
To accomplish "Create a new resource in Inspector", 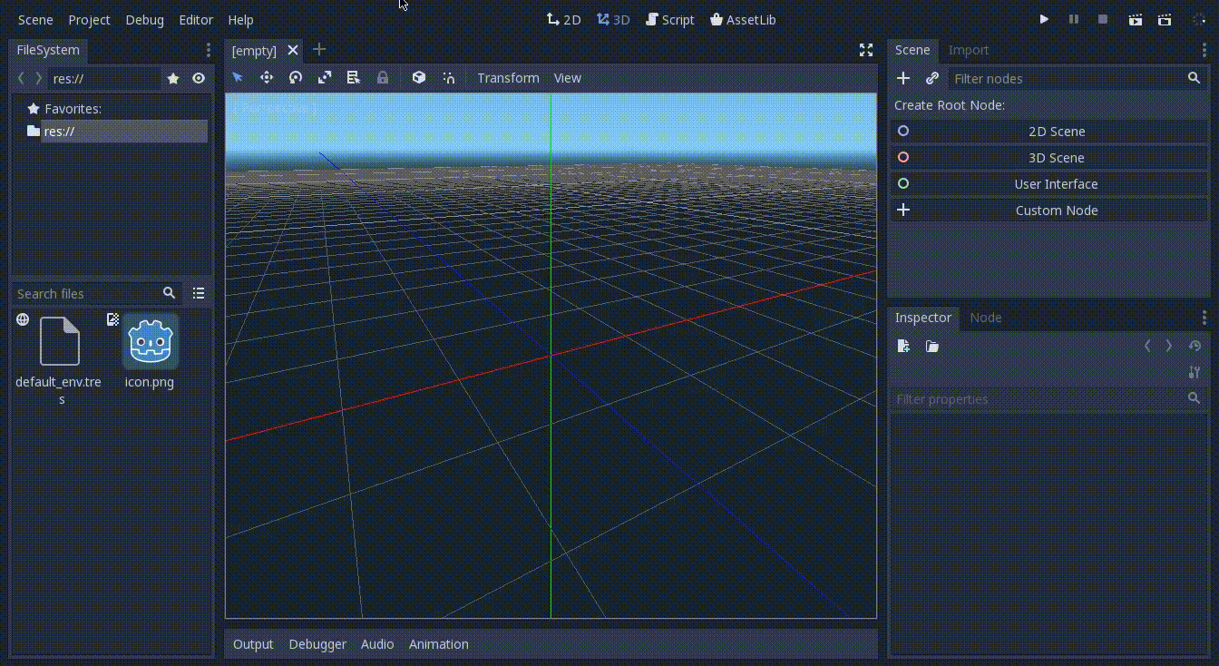I will pyautogui.click(x=903, y=346).
